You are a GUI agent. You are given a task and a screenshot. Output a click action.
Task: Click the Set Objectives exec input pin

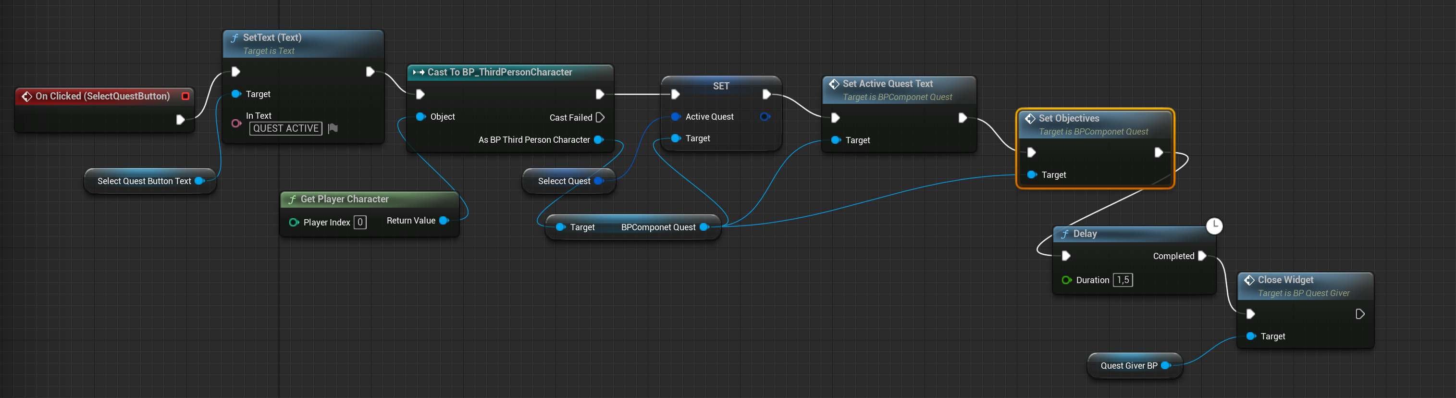pos(1032,153)
